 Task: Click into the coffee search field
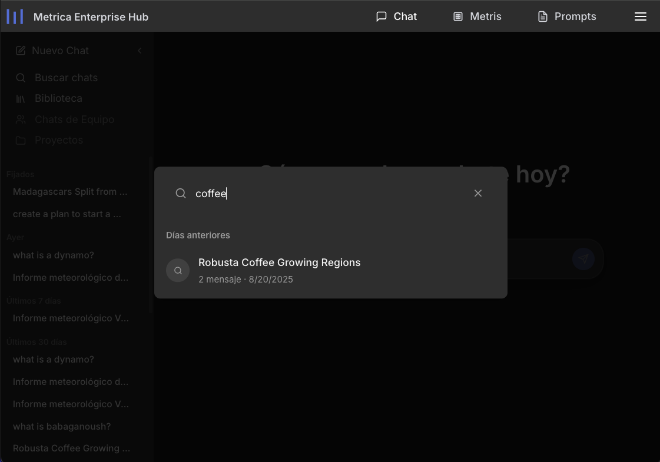330,194
